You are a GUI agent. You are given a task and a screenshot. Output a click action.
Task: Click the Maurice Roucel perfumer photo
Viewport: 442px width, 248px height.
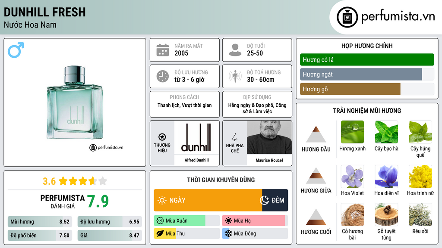pyautogui.click(x=269, y=137)
